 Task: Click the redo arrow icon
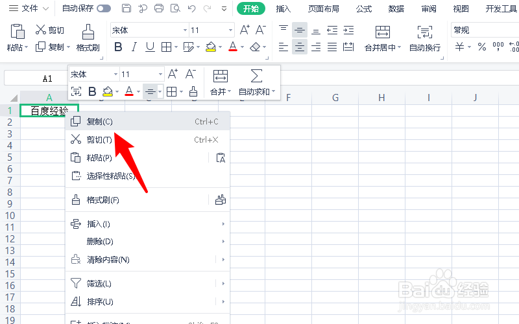207,8
